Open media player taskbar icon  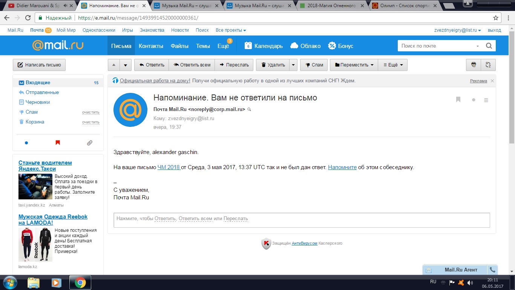pos(56,282)
